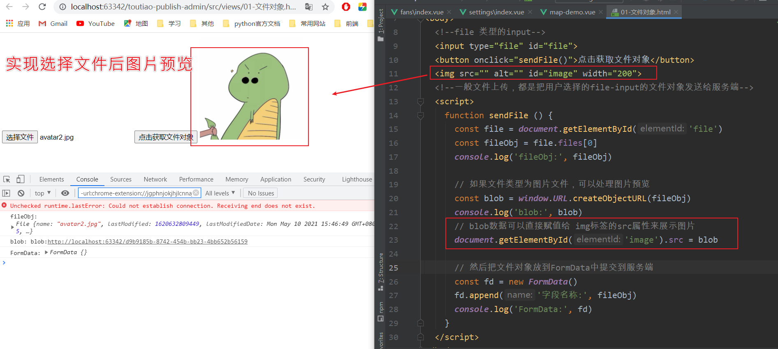
Task: Close the fans\index.vue tab
Action: 449,12
